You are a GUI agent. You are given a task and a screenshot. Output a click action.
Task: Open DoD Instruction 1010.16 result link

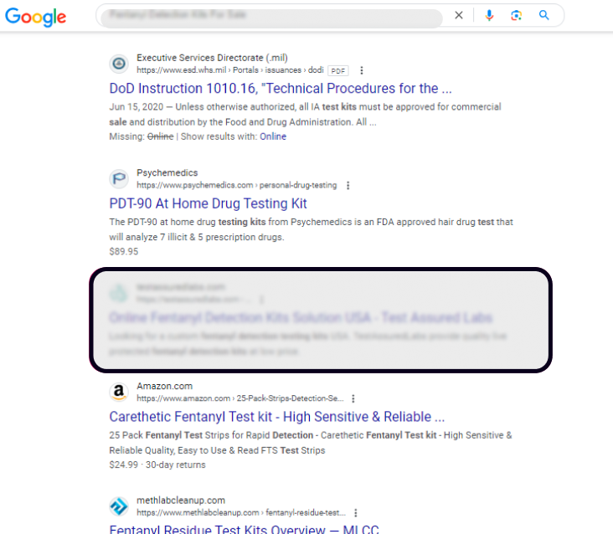click(281, 89)
